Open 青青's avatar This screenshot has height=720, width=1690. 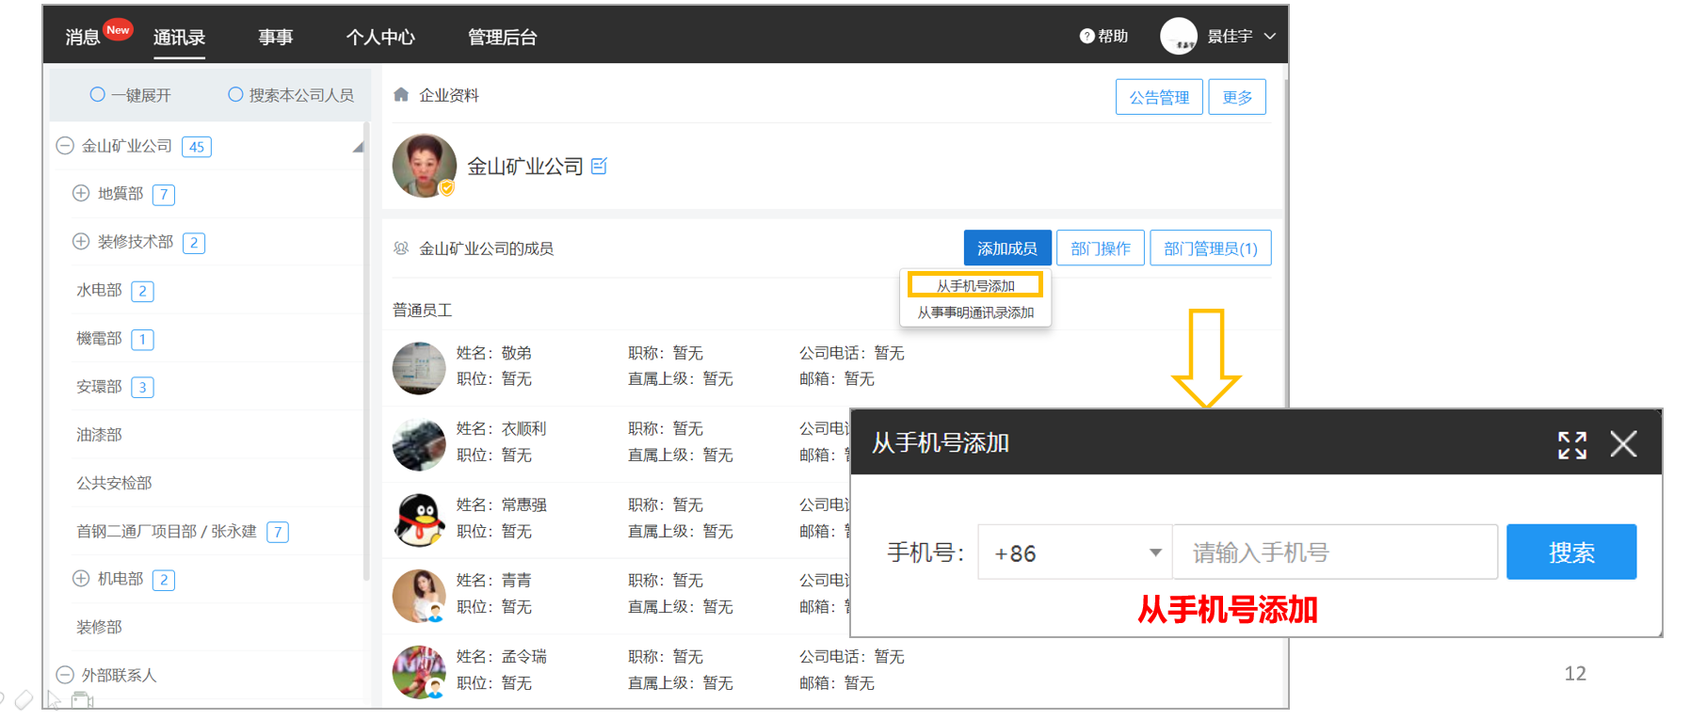pos(419,595)
